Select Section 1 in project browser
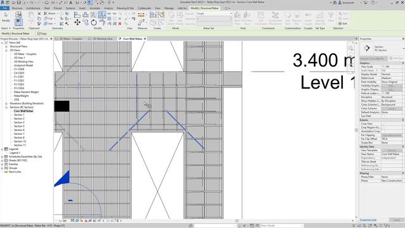 tap(19, 115)
